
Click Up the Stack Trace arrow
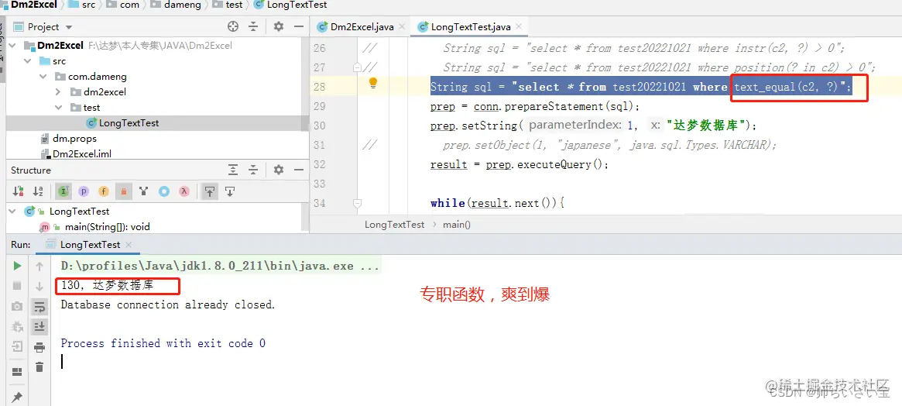pos(39,266)
